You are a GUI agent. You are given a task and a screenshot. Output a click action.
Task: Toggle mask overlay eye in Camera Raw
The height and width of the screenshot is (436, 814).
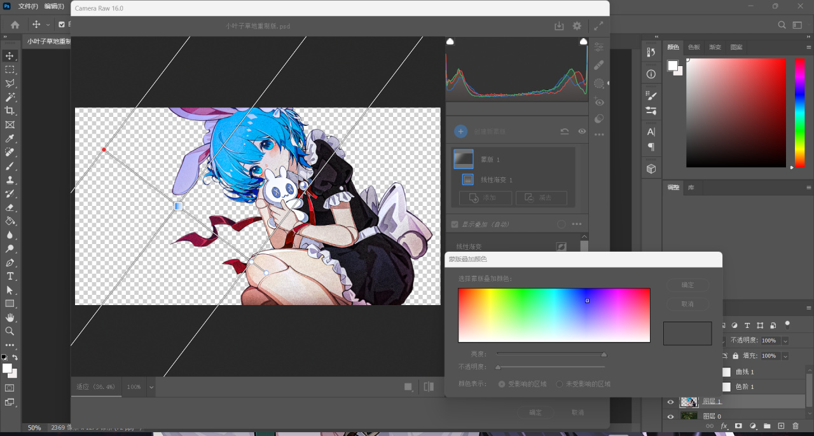point(582,132)
